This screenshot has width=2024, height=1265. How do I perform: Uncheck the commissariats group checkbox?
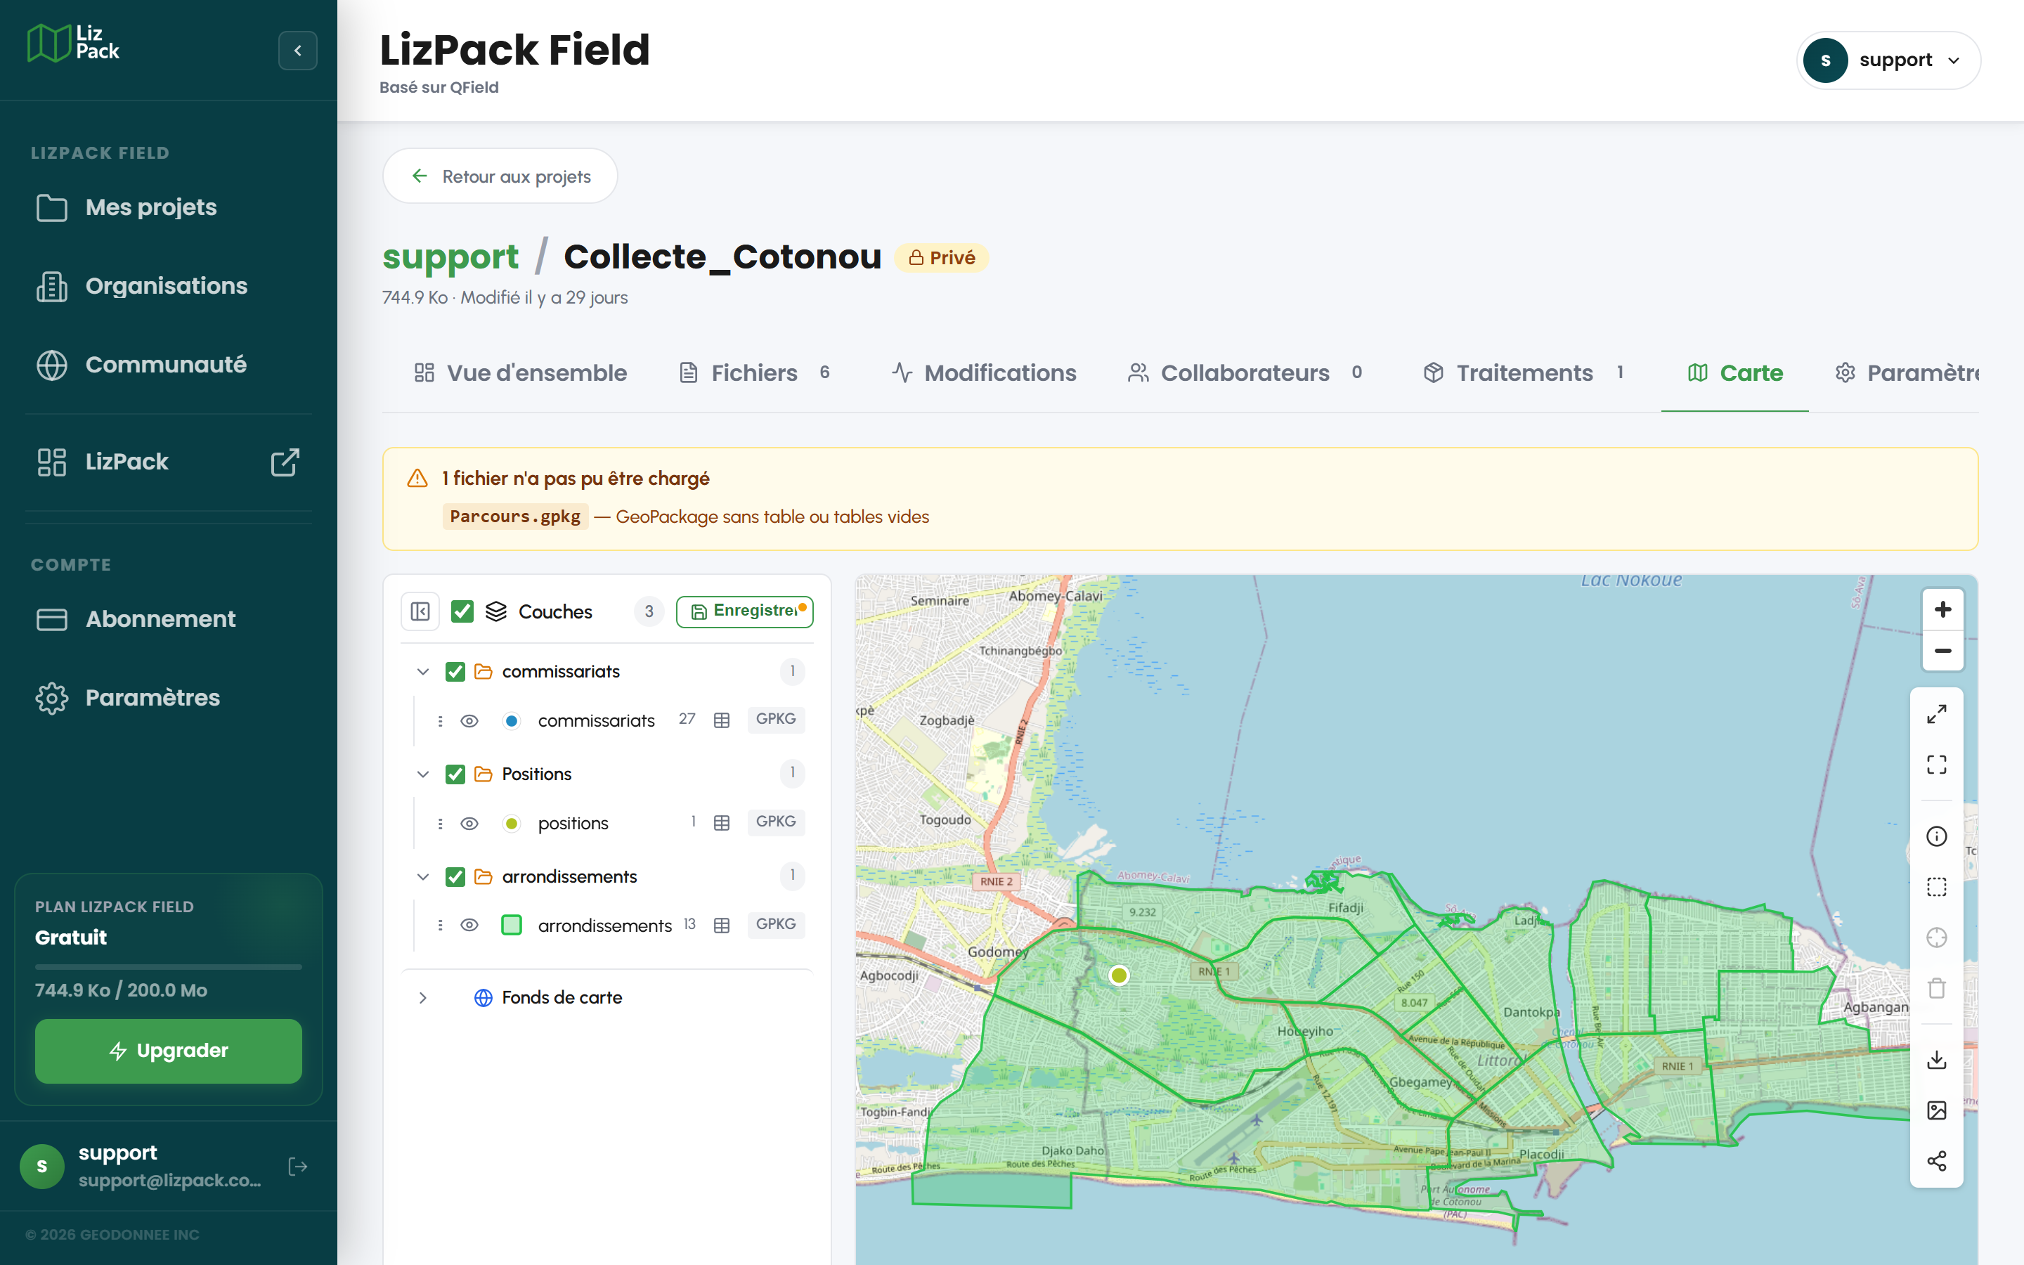455,672
